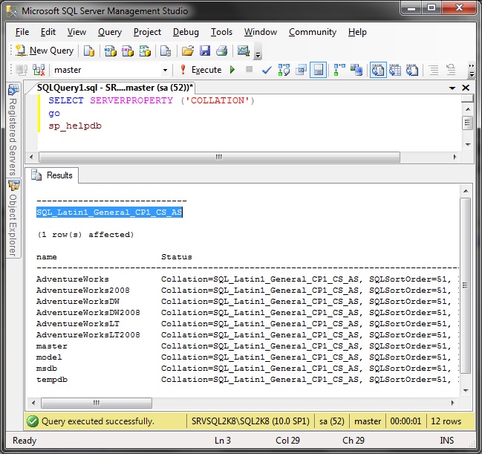The image size is (482, 454).
Task: Close the SQLQuery1.sql document tab
Action: 464,88
